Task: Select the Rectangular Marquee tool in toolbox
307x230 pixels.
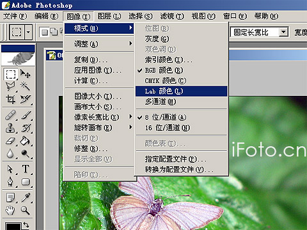Action: point(11,74)
